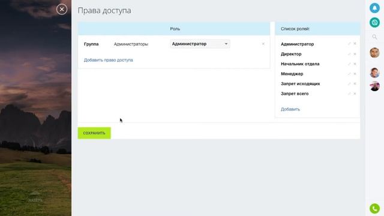384x216 pixels.
Task: Select Администратор in the roles list
Action: (x=298, y=44)
